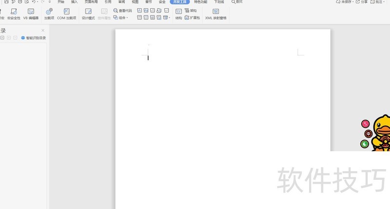The image size is (390, 209).
Task: Click the 查找 search box
Action: [x=237, y=2]
